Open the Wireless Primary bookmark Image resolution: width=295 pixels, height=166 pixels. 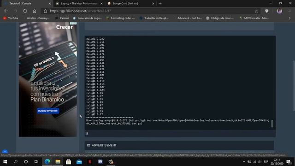36,18
